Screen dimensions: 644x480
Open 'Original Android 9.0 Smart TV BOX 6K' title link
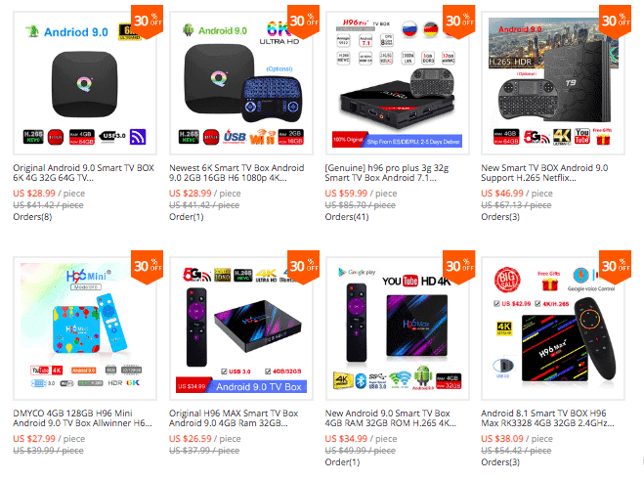[x=83, y=173]
